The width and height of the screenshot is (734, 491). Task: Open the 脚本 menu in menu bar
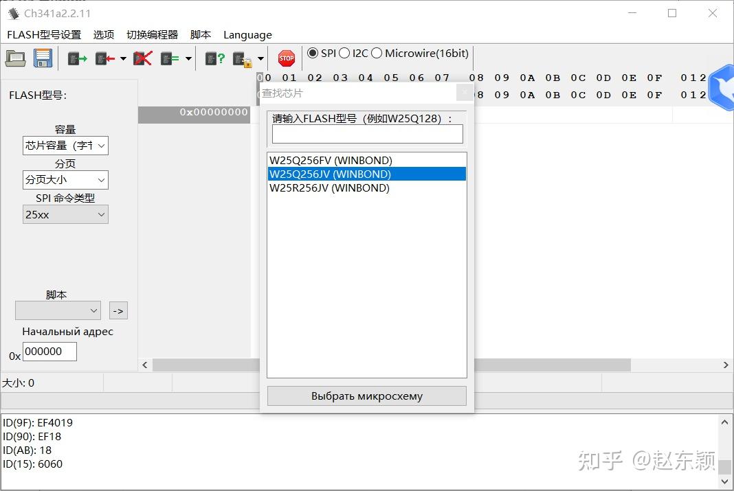pyautogui.click(x=201, y=34)
